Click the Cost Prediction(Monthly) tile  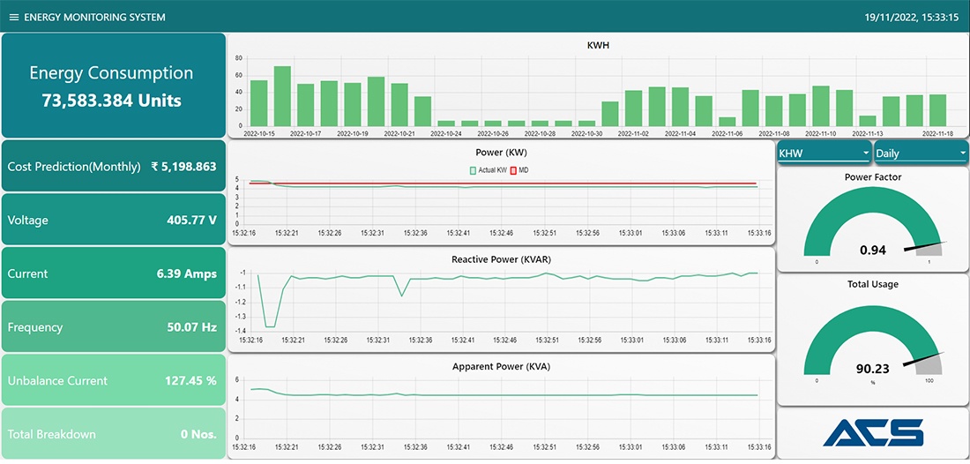[114, 166]
